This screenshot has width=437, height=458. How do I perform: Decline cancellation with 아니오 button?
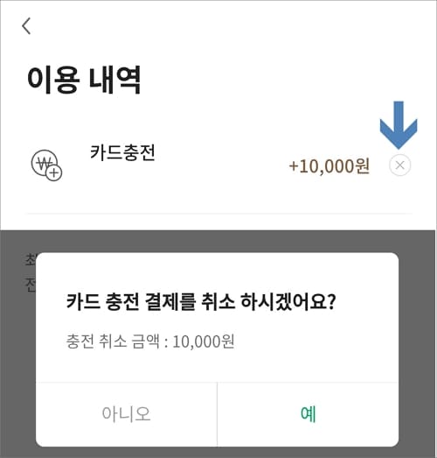coord(126,414)
